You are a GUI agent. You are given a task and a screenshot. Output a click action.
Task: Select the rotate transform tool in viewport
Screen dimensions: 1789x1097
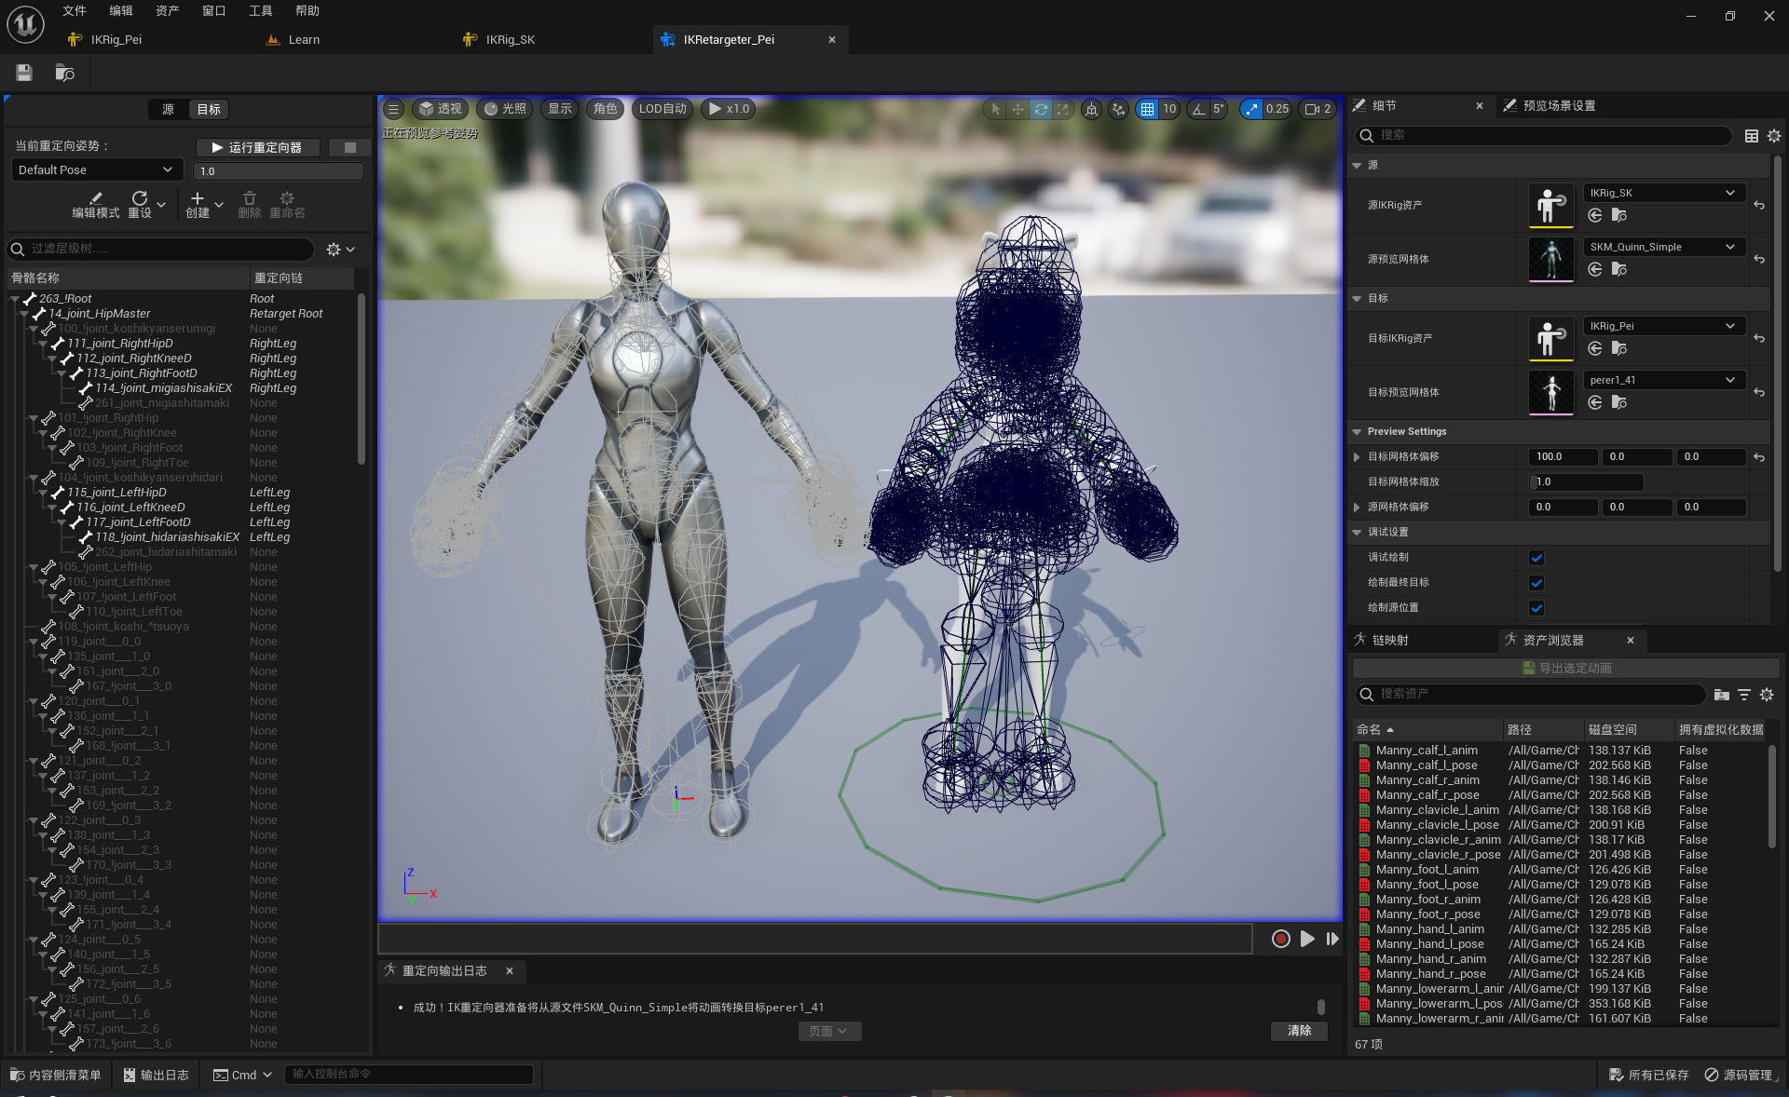coord(1040,109)
